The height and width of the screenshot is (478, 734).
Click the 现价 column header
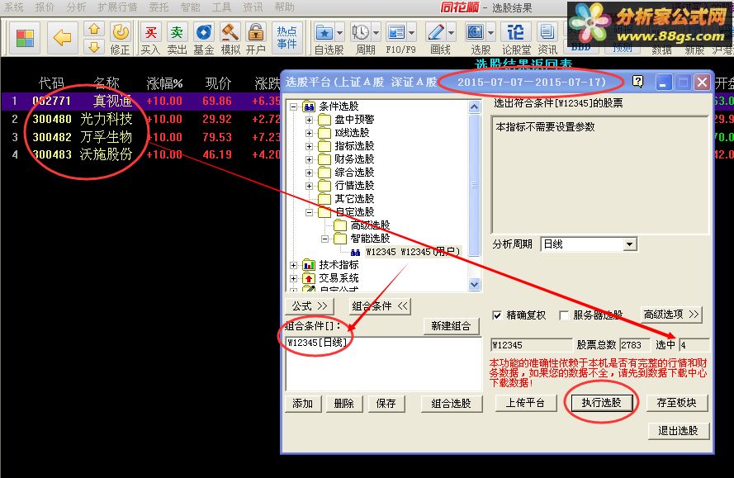tap(218, 83)
